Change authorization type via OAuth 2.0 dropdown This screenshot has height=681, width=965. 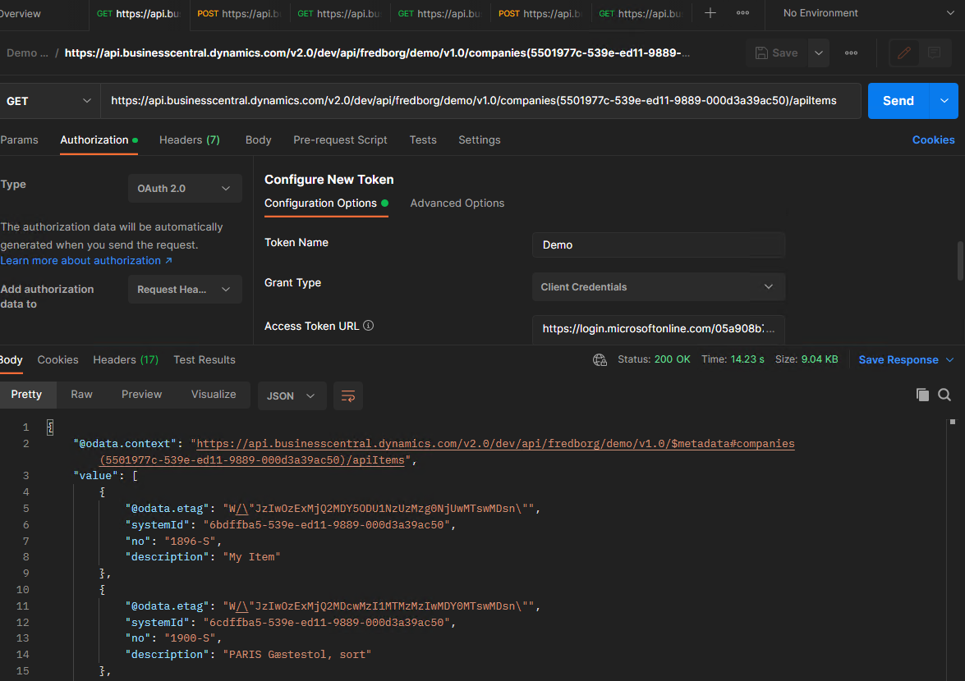(x=185, y=188)
